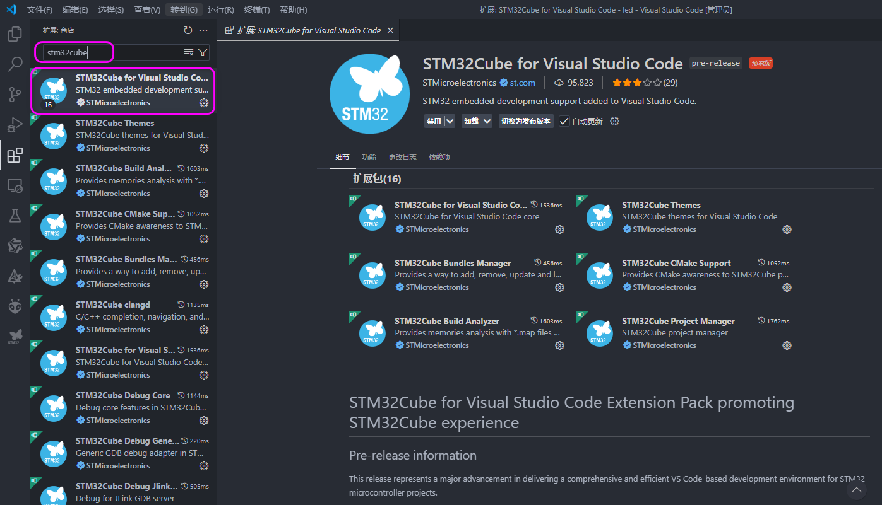Screen dimensions: 882x505
Task: Switch to the 依赖项 tab
Action: coord(439,157)
